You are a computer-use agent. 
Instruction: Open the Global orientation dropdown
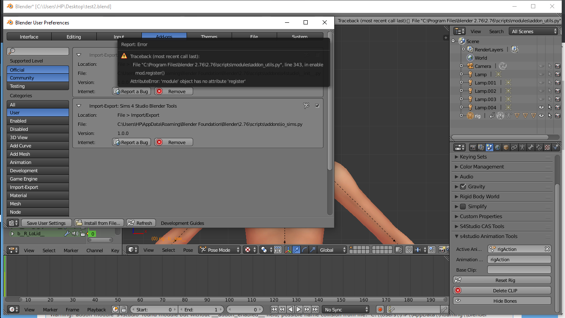coord(332,250)
